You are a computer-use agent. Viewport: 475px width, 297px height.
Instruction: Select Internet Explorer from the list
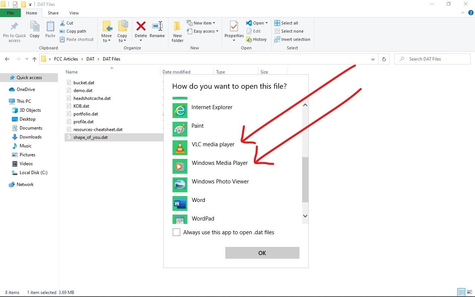212,107
